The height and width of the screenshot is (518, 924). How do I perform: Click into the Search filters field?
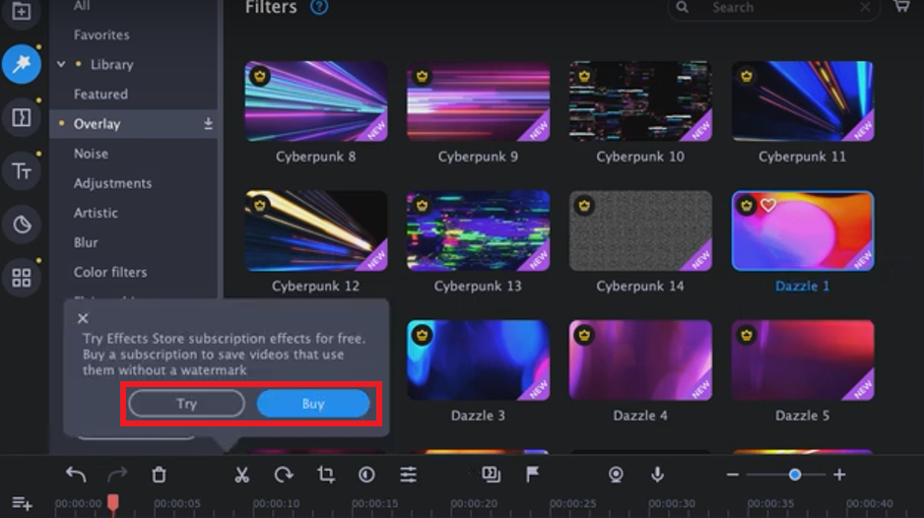[x=773, y=8]
